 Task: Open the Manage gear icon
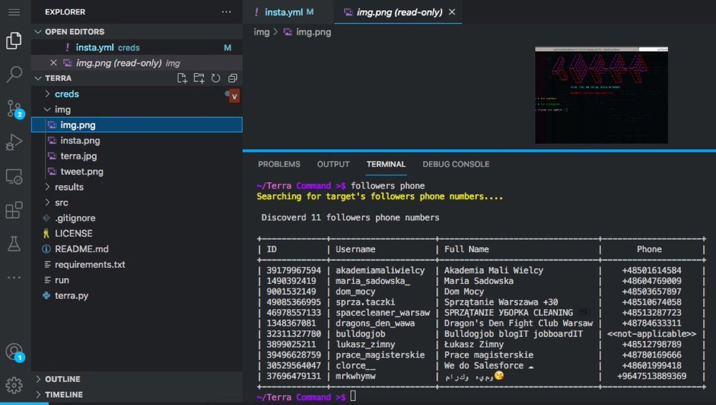(14, 385)
